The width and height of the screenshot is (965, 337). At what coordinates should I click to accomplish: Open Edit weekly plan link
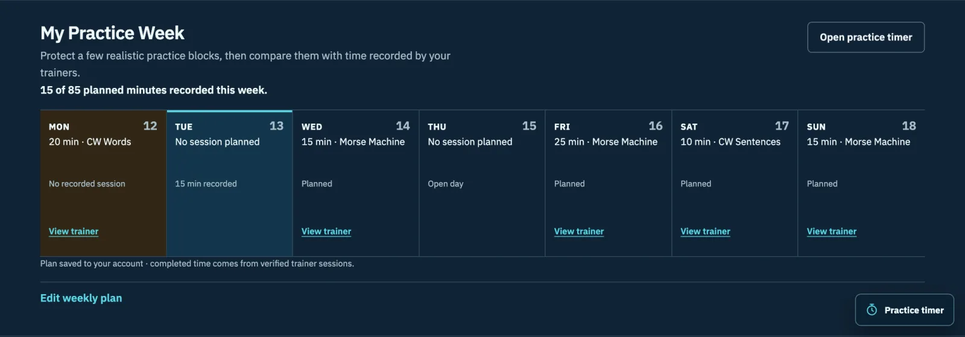point(81,298)
